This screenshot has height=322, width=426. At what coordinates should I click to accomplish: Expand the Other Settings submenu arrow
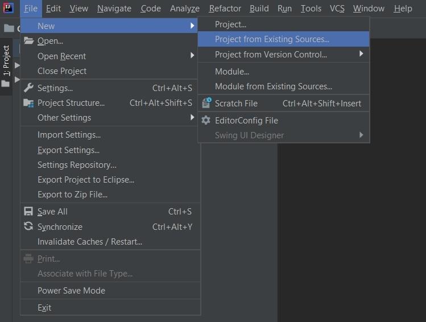click(x=192, y=117)
